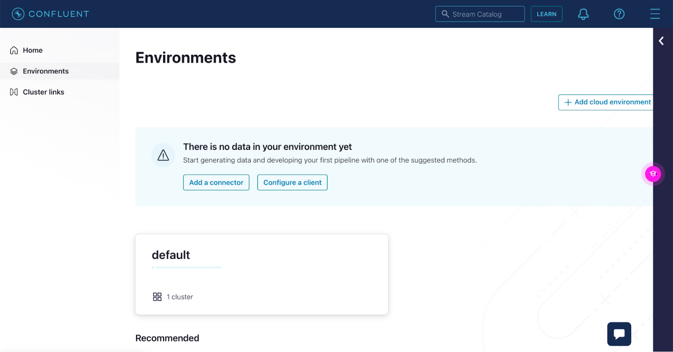Click the Environments layers icon
This screenshot has width=673, height=352.
pos(14,71)
